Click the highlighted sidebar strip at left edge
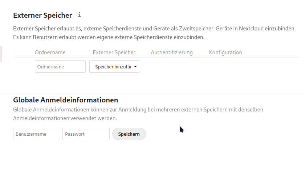This screenshot has height=190, width=305. 1,54
